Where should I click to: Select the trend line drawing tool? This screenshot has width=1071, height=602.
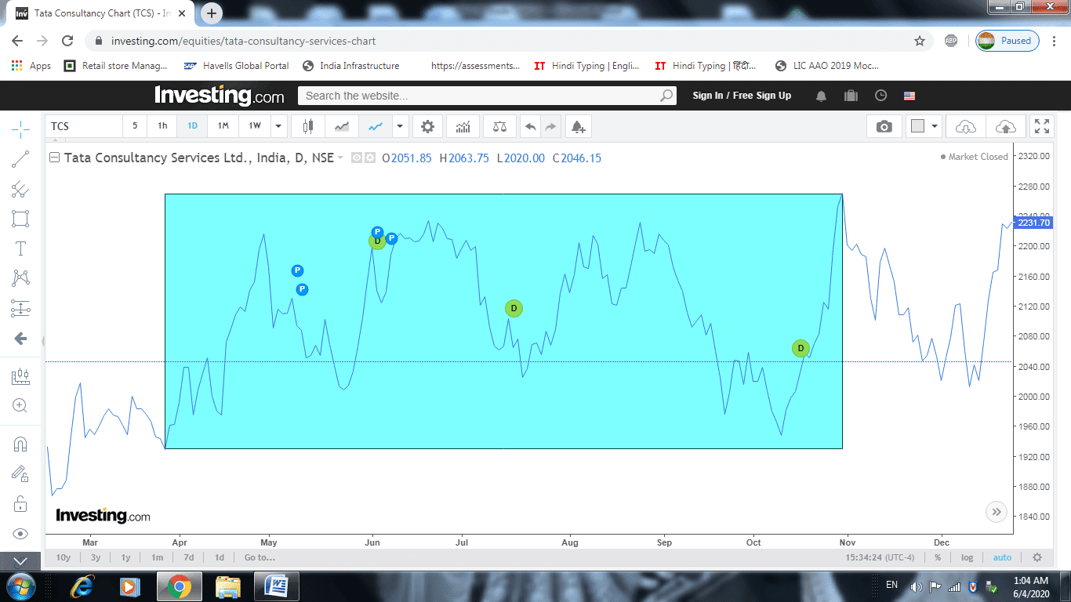pyautogui.click(x=21, y=159)
